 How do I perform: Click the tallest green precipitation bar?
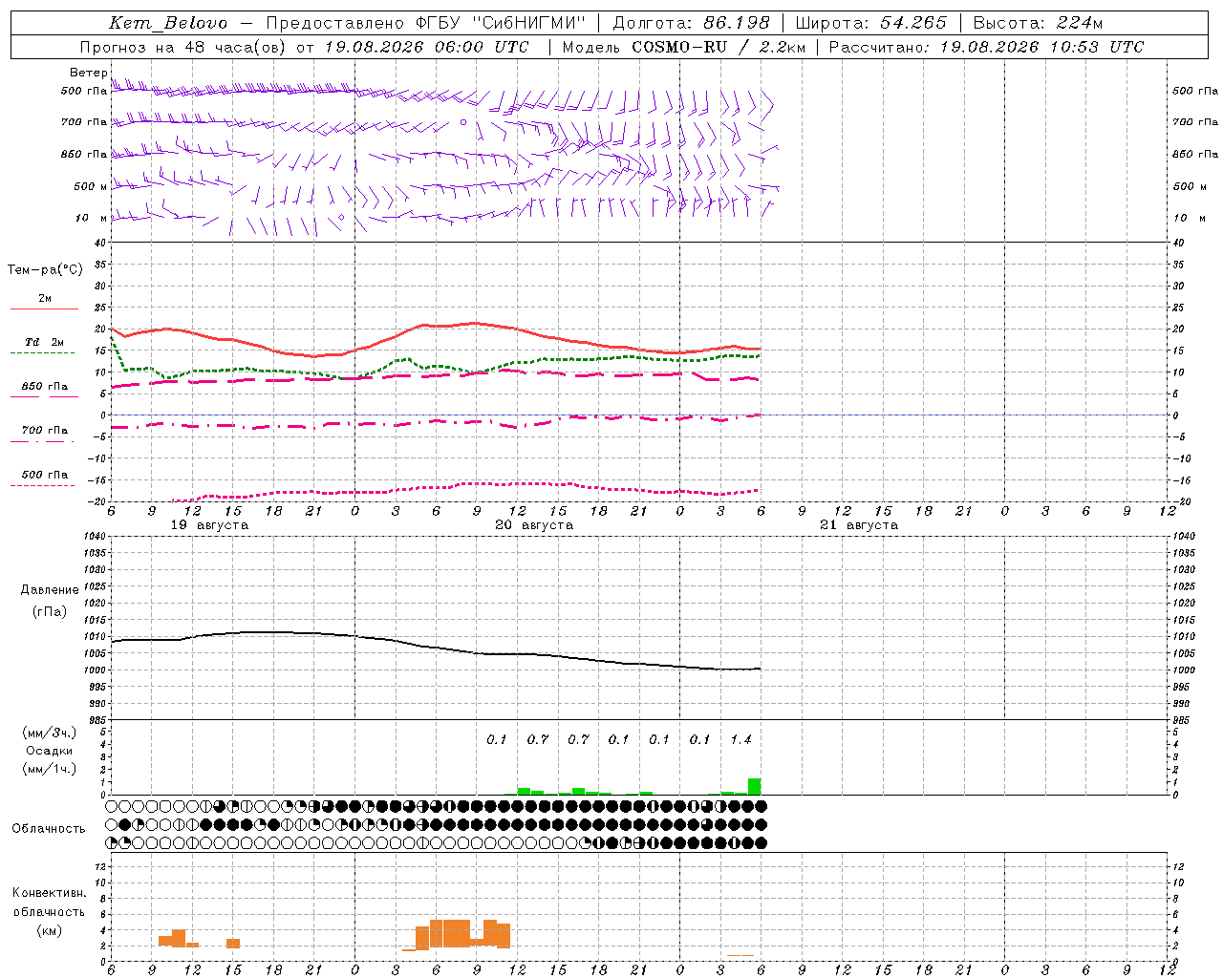pos(755,786)
